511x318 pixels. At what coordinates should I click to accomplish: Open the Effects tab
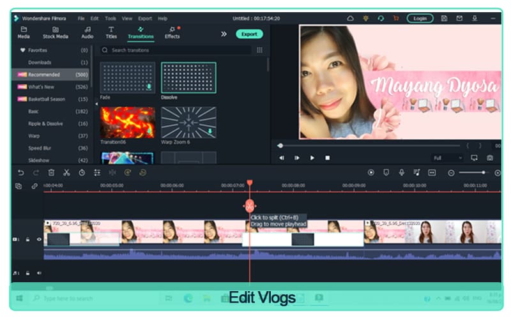point(172,33)
